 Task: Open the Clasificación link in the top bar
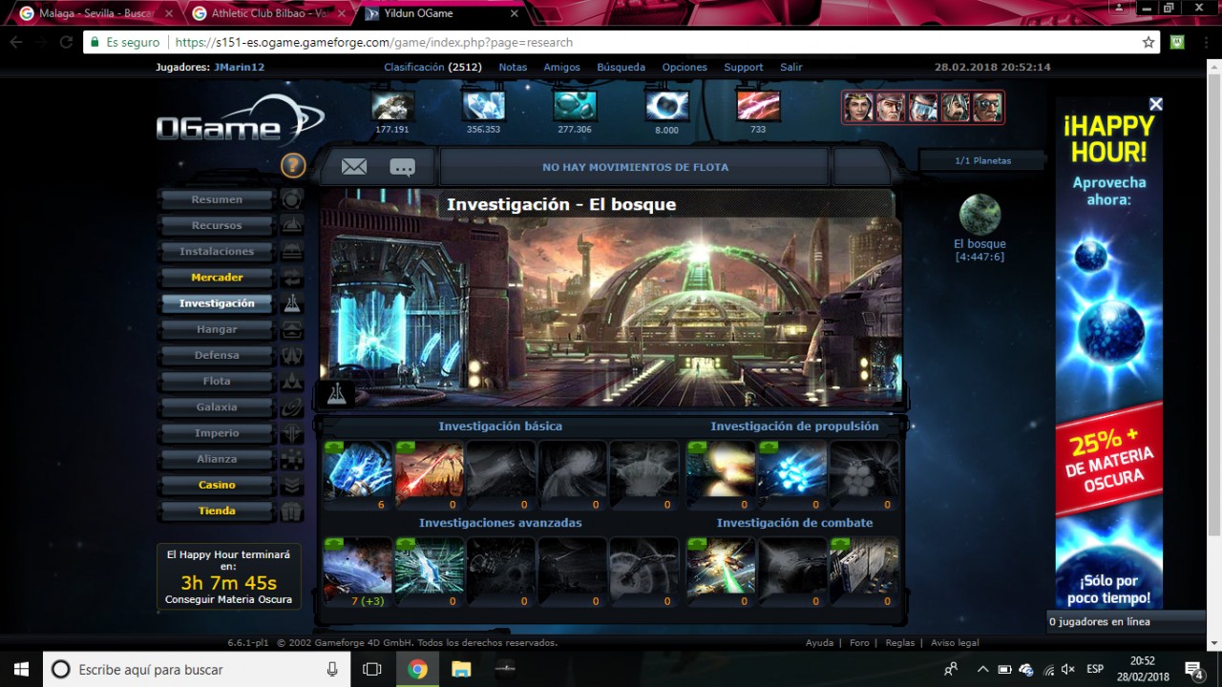(414, 68)
